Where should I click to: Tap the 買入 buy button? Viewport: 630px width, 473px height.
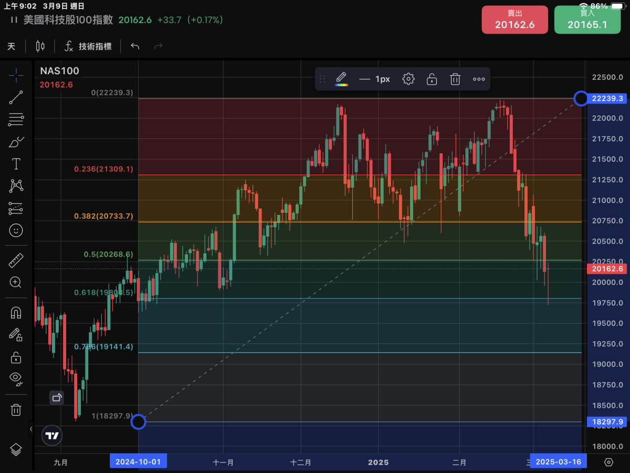pos(587,19)
